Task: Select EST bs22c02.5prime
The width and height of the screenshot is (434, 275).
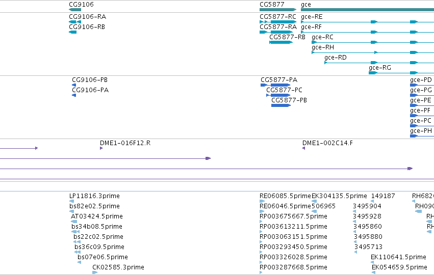Action: [x=77, y=242]
